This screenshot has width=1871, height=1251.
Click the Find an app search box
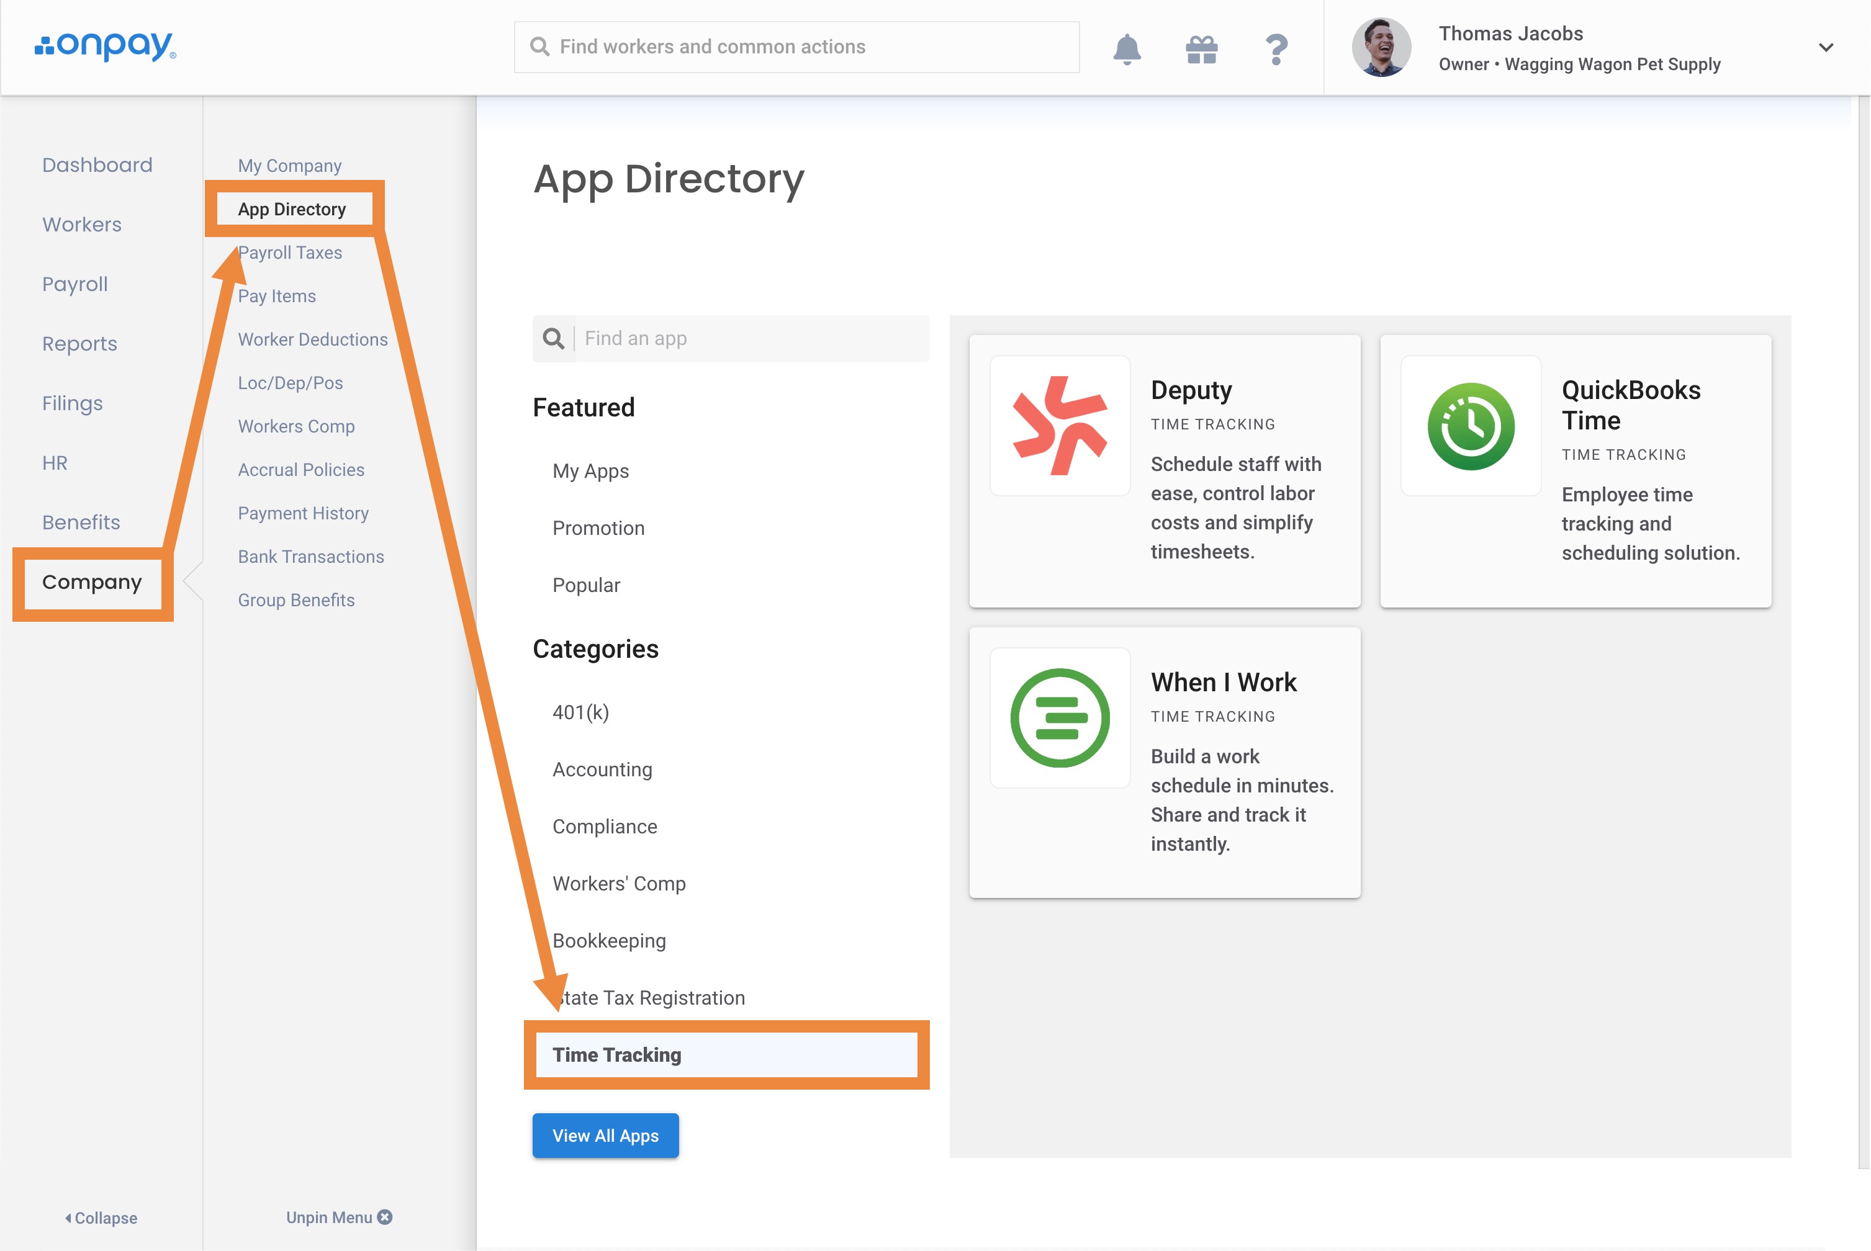[x=731, y=338]
